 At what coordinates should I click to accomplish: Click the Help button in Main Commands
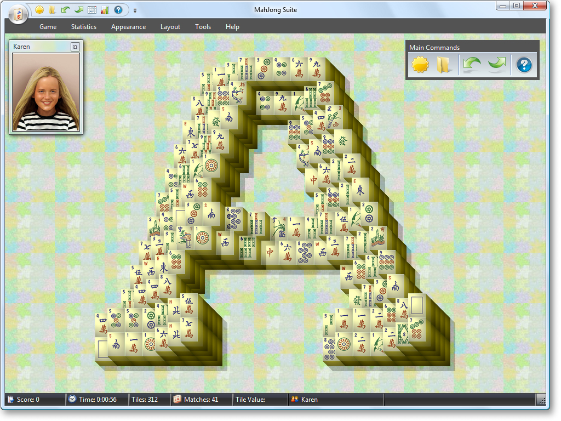[x=524, y=65]
